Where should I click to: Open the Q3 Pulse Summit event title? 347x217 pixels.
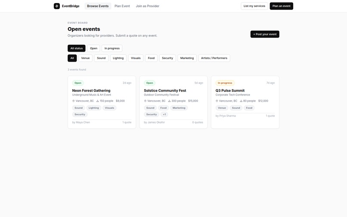coord(230,90)
